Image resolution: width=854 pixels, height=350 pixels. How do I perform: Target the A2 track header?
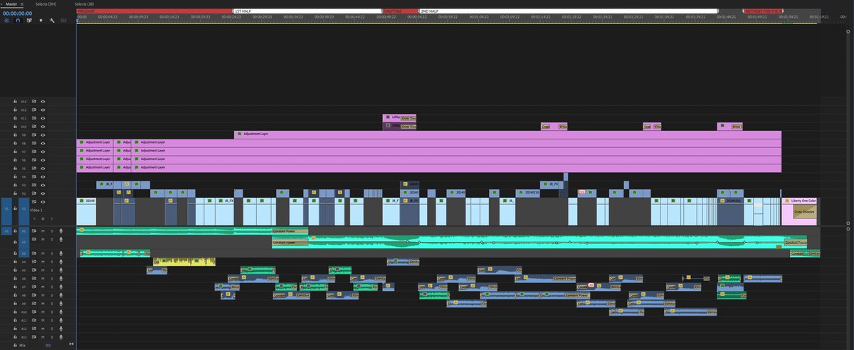(x=23, y=242)
